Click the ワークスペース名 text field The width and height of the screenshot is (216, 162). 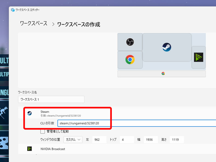tap(51, 99)
